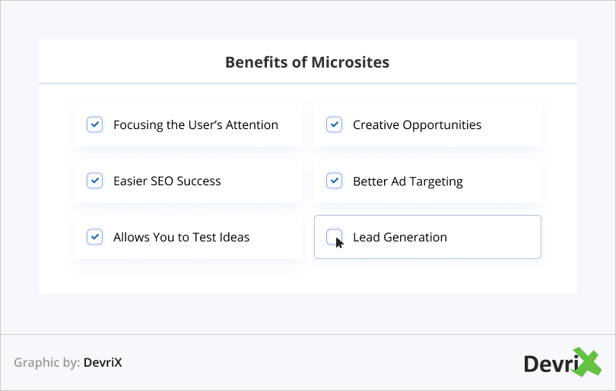Click the "Better Ad Targeting" label text
Image resolution: width=616 pixels, height=391 pixels.
click(408, 181)
